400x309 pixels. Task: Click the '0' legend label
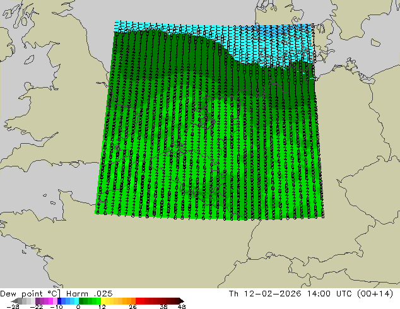[78, 306]
